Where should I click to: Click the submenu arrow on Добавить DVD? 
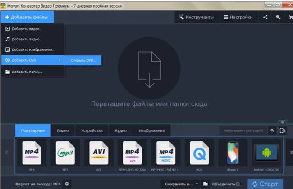click(59, 60)
